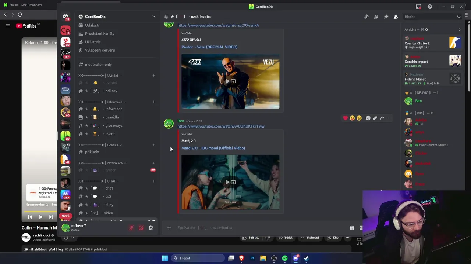Open Procházet kanály browse channels
471x264 pixels.
coord(100,34)
